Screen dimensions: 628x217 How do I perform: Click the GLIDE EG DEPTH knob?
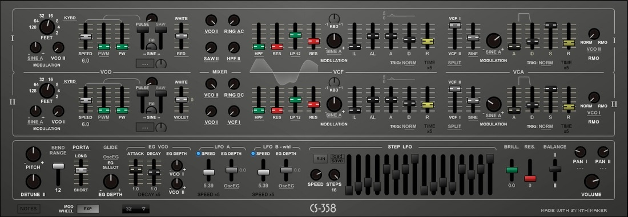111,182
